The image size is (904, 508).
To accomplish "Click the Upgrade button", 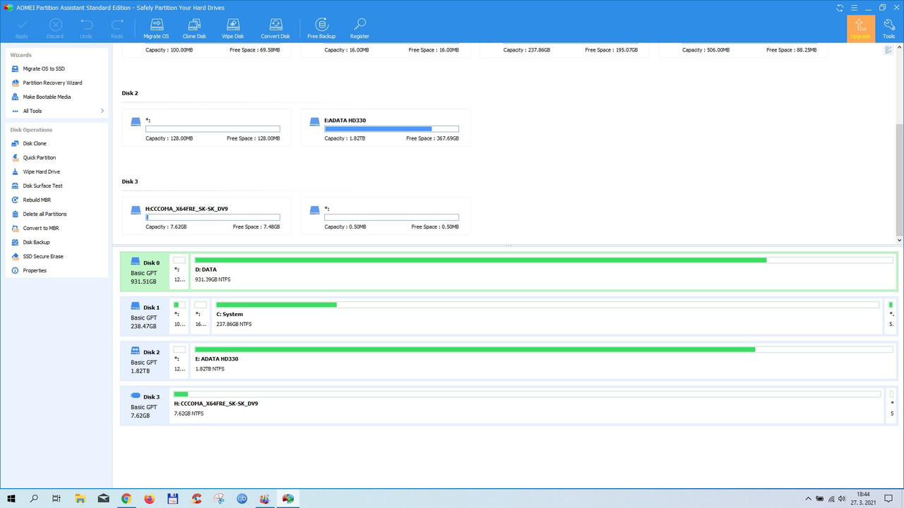I will [861, 28].
